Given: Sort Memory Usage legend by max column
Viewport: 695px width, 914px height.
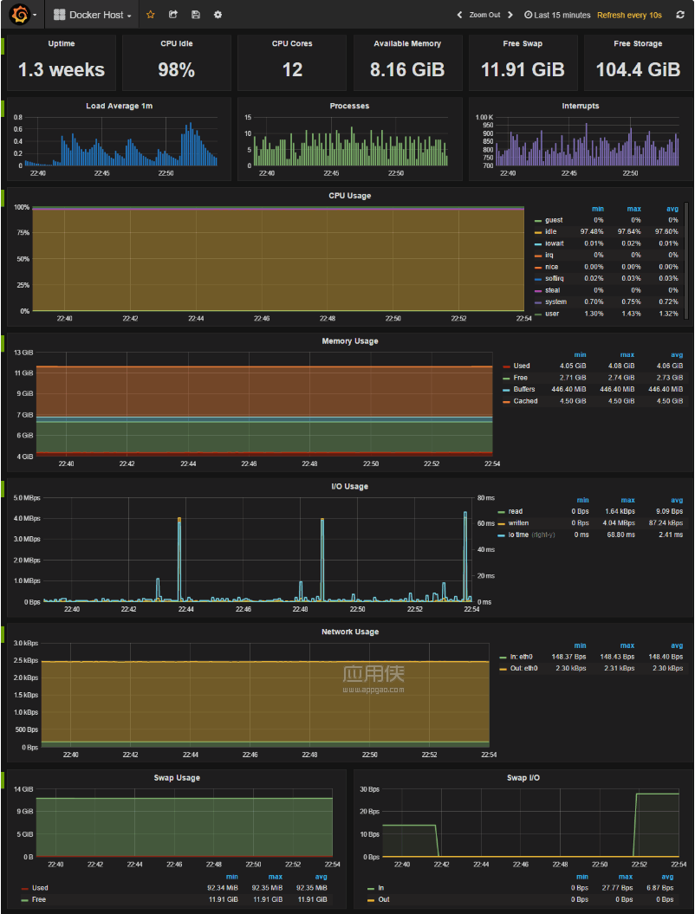Looking at the screenshot, I should 628,354.
